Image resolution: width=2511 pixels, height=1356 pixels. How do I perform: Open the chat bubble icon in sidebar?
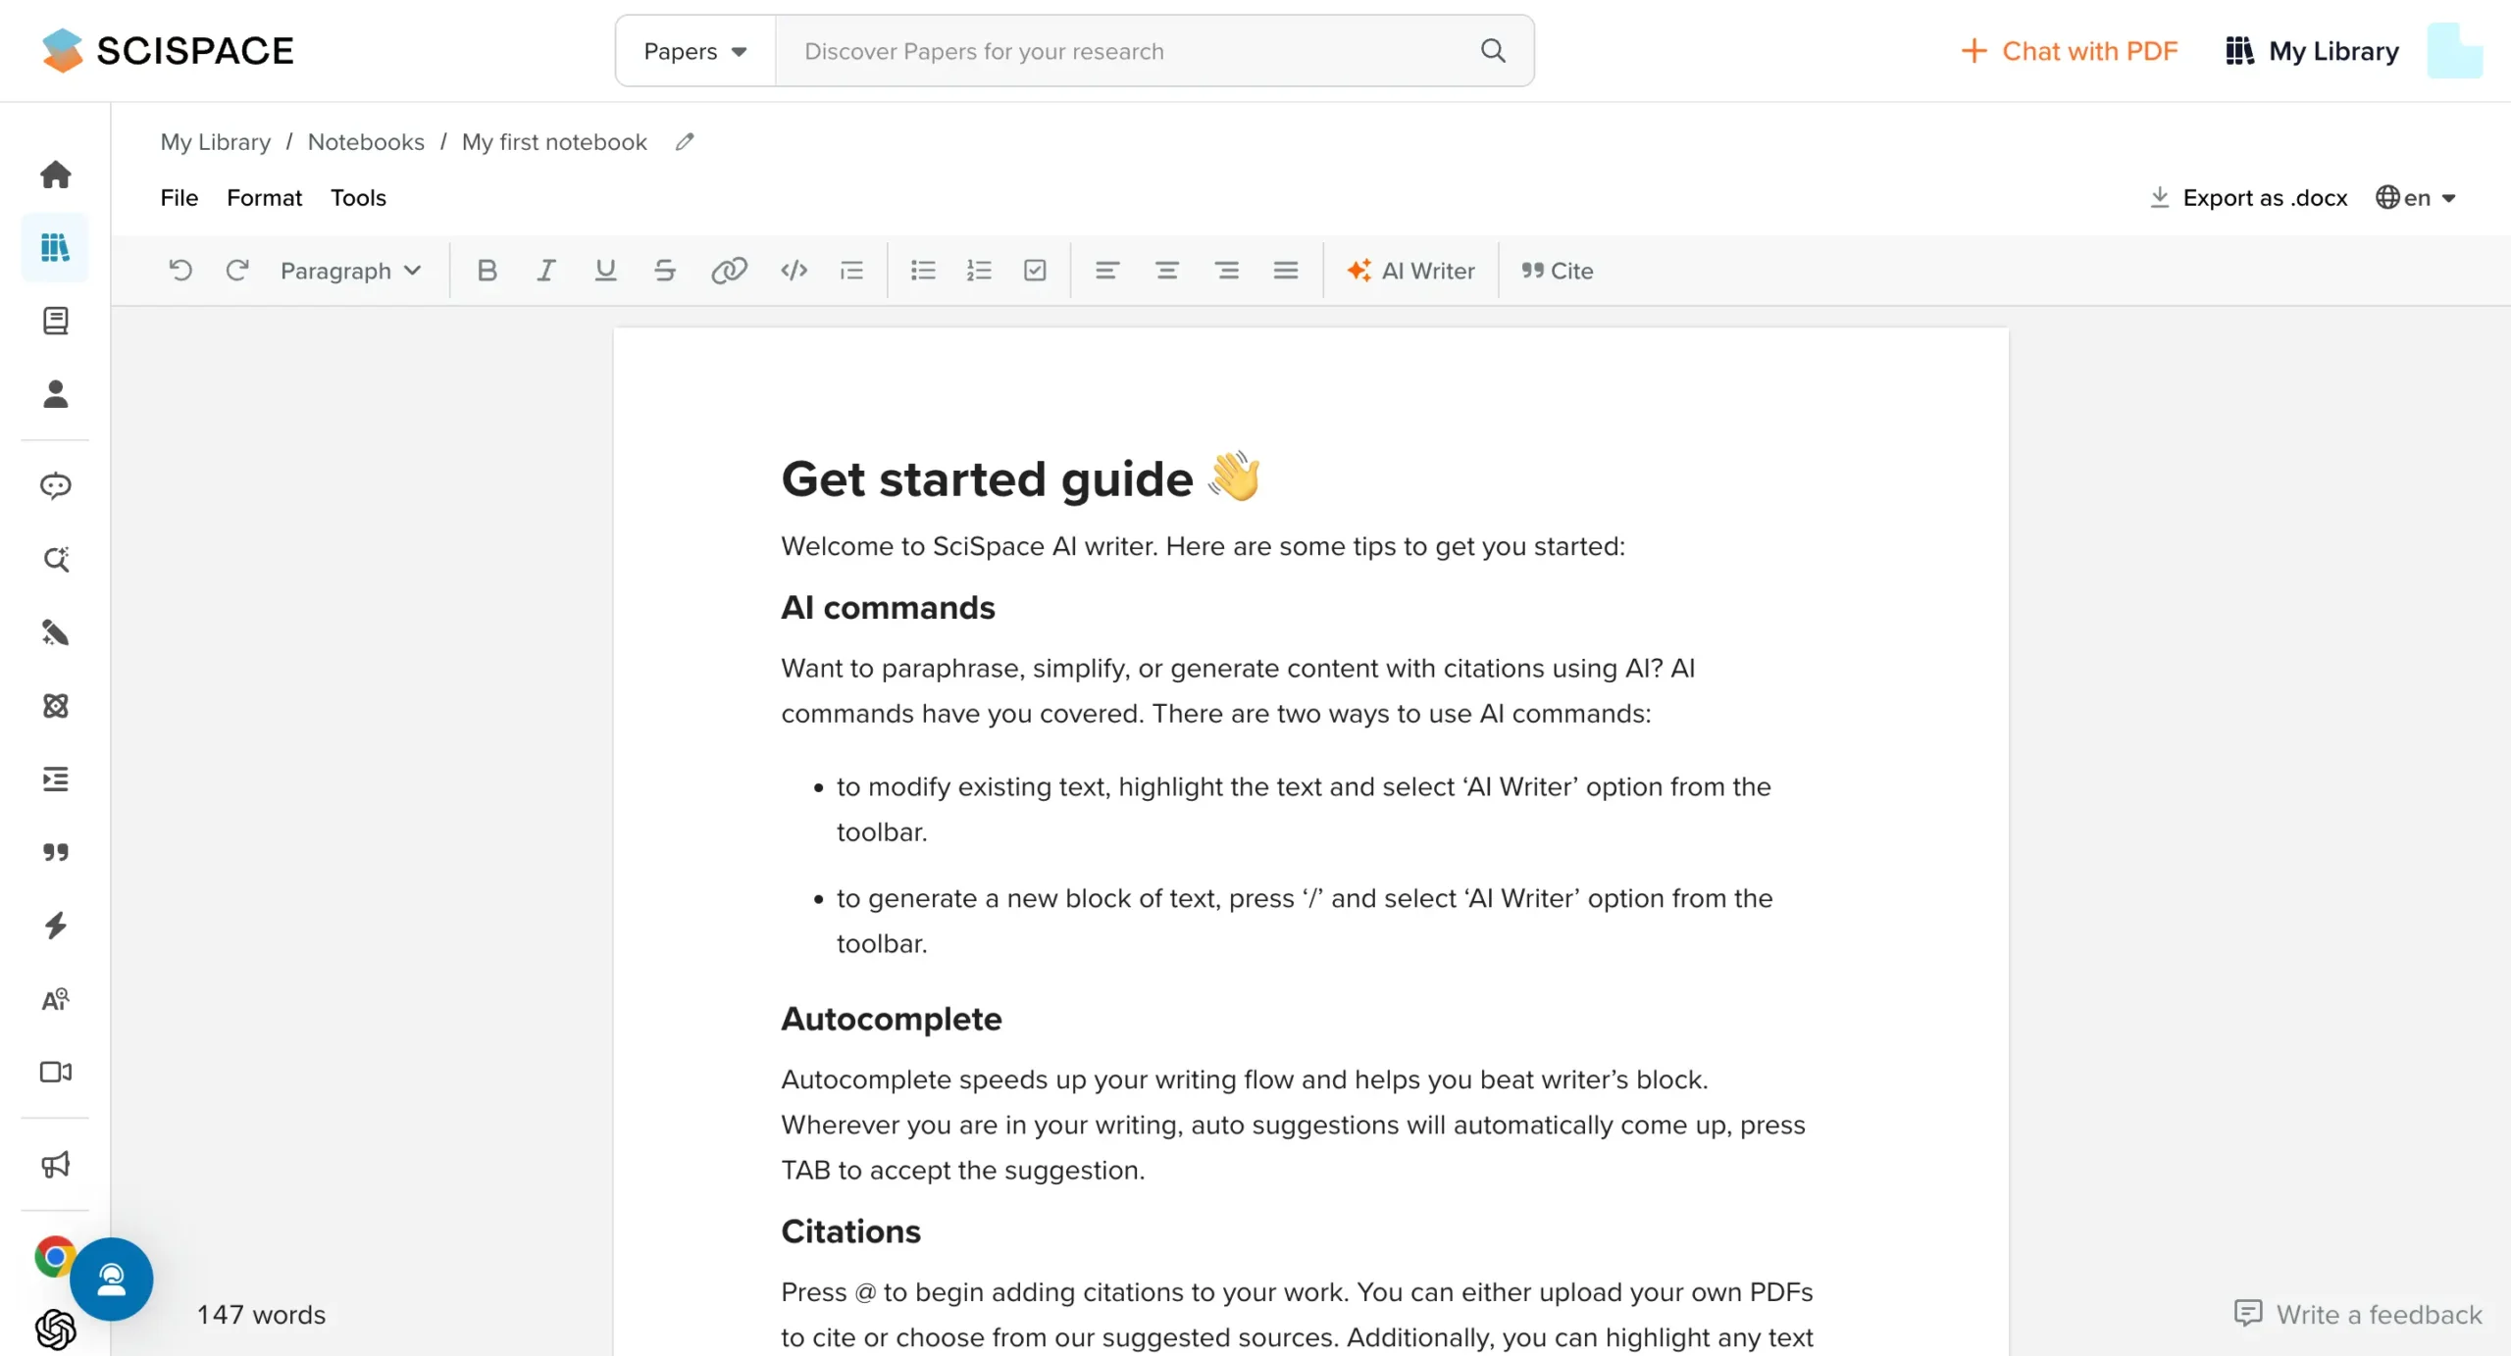click(x=55, y=485)
